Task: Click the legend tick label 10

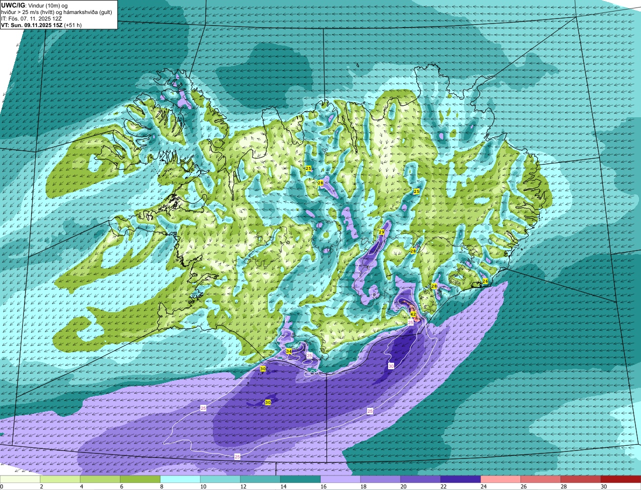Action: 202,486
